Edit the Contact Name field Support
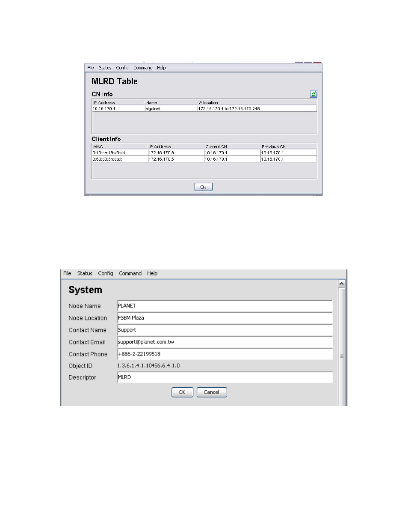Viewport: 408px width, 529px height. click(x=225, y=330)
